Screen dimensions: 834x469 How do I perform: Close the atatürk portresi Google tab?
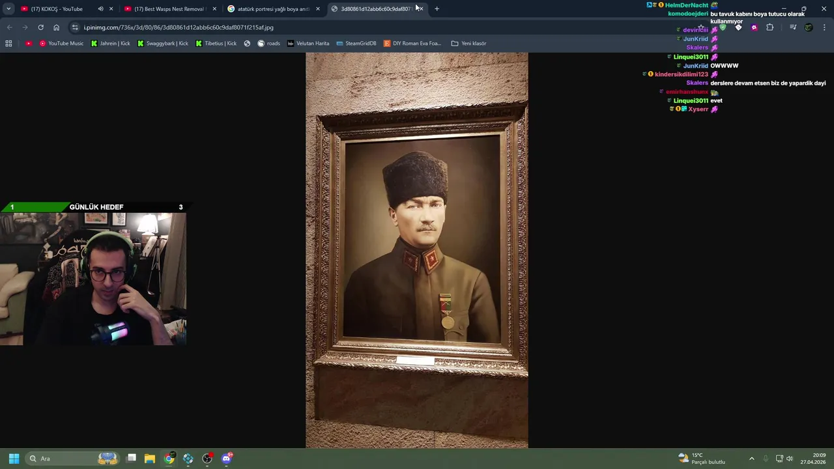[x=318, y=8]
